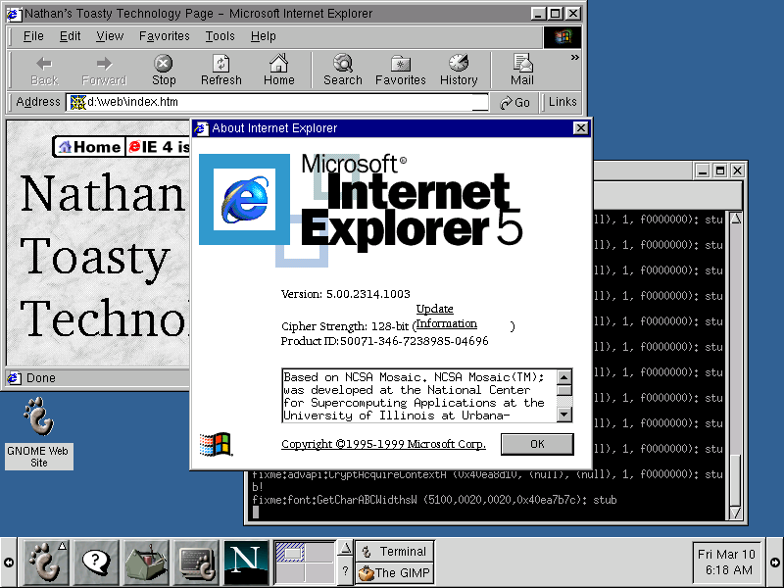
Task: Click the Windows flag logo in About dialog
Action: tap(216, 444)
